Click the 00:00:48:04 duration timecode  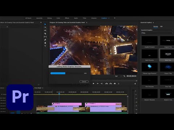(131, 76)
